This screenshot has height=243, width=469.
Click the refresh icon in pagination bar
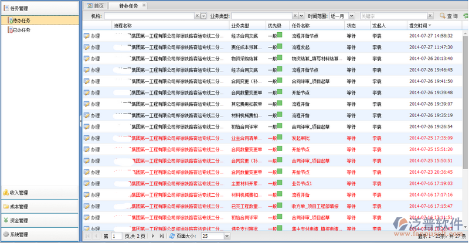click(171, 236)
